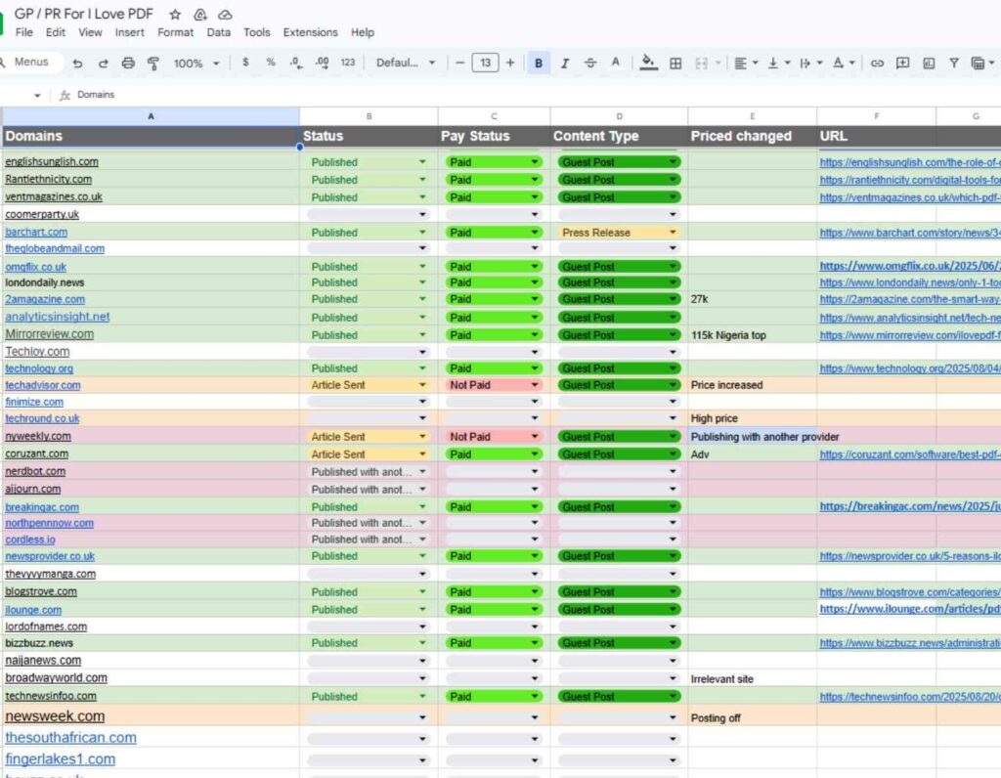Viewport: 1001px width, 778px height.
Task: Click the Insert comment icon
Action: coord(902,64)
